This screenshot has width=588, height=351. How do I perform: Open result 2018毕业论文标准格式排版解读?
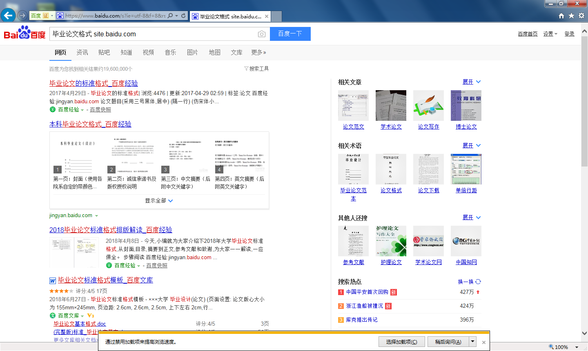(111, 230)
